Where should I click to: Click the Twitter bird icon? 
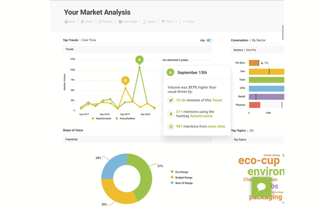171,101
